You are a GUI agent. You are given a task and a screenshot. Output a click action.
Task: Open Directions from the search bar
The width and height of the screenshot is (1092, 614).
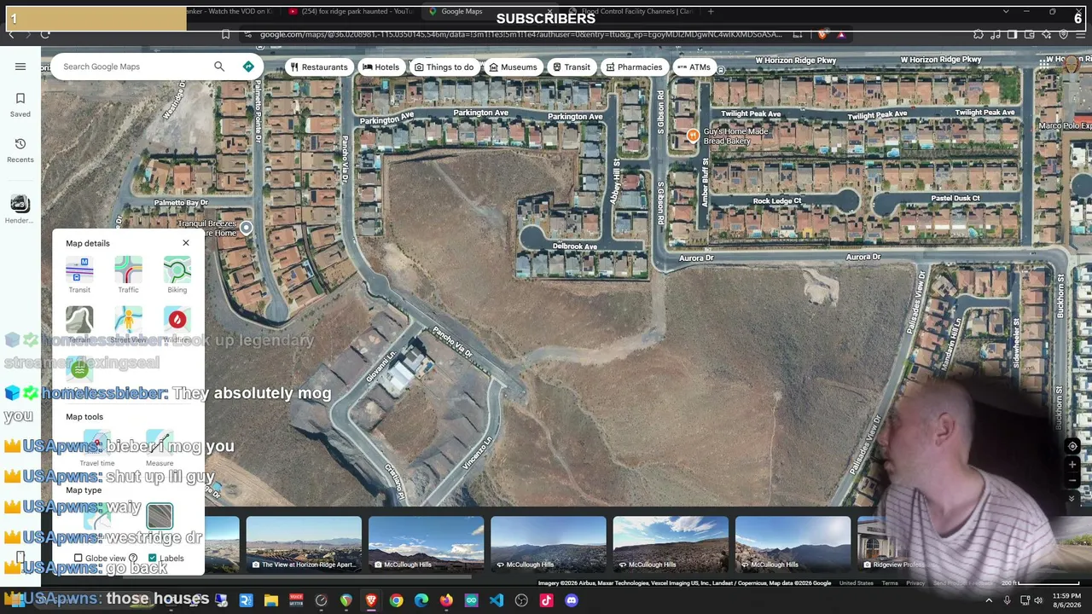(248, 67)
